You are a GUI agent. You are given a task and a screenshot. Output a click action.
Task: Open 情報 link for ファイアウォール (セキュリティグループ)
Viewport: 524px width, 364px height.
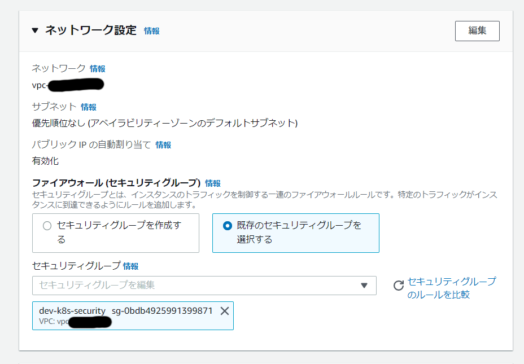[x=213, y=183]
